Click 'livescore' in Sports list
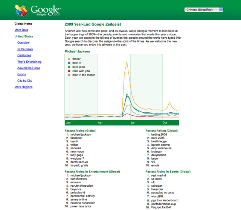 point(157,189)
